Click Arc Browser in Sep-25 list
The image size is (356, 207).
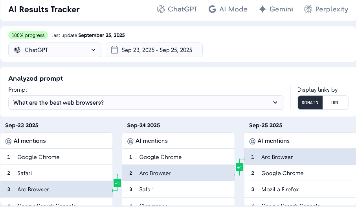click(x=300, y=157)
